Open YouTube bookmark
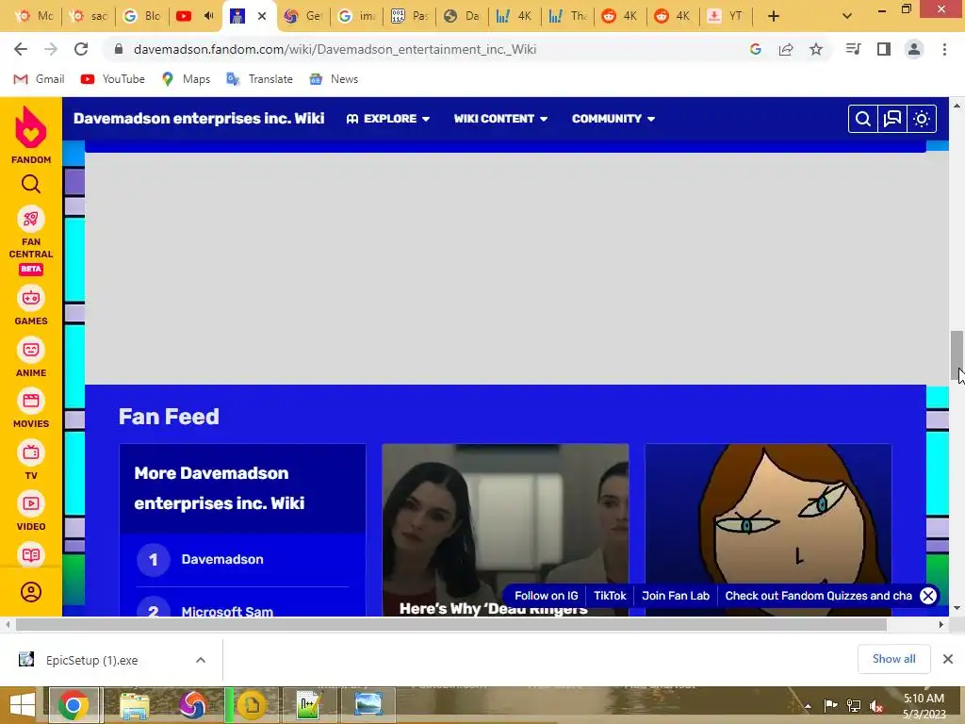965x724 pixels. tap(113, 79)
